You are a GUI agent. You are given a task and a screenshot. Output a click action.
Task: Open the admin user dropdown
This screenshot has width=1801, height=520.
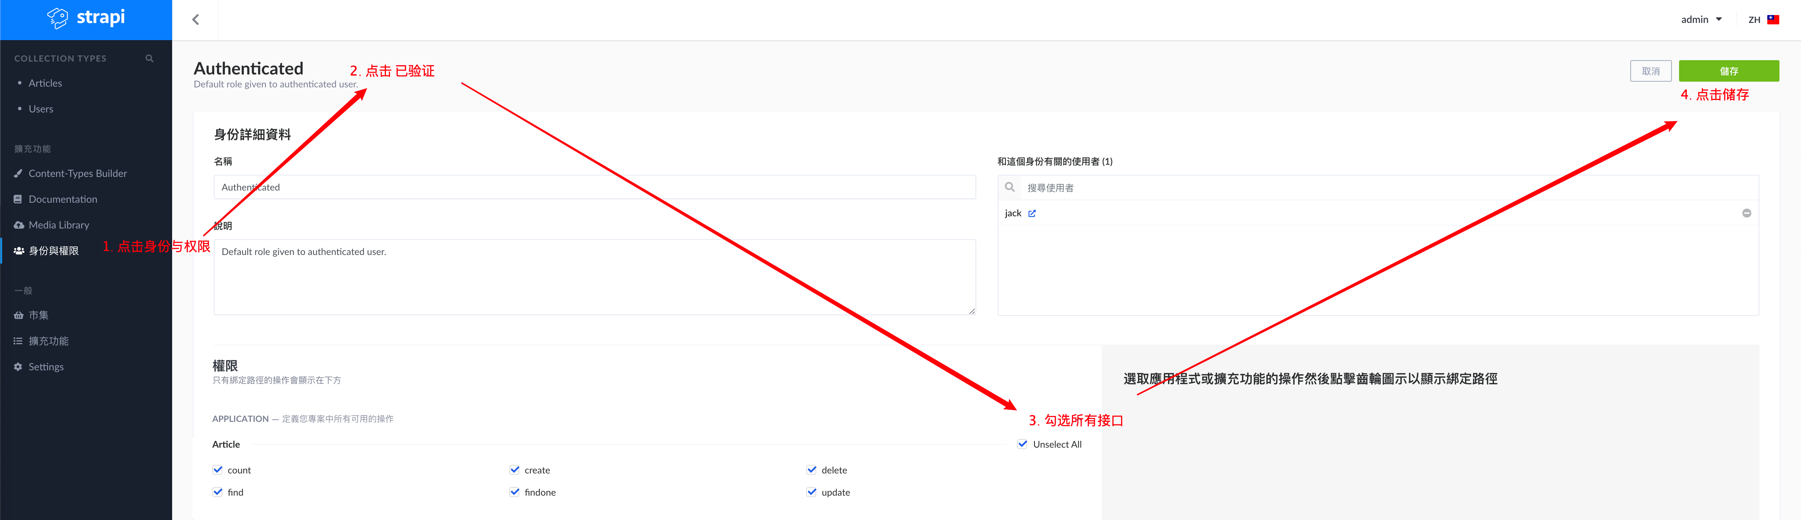(1701, 20)
